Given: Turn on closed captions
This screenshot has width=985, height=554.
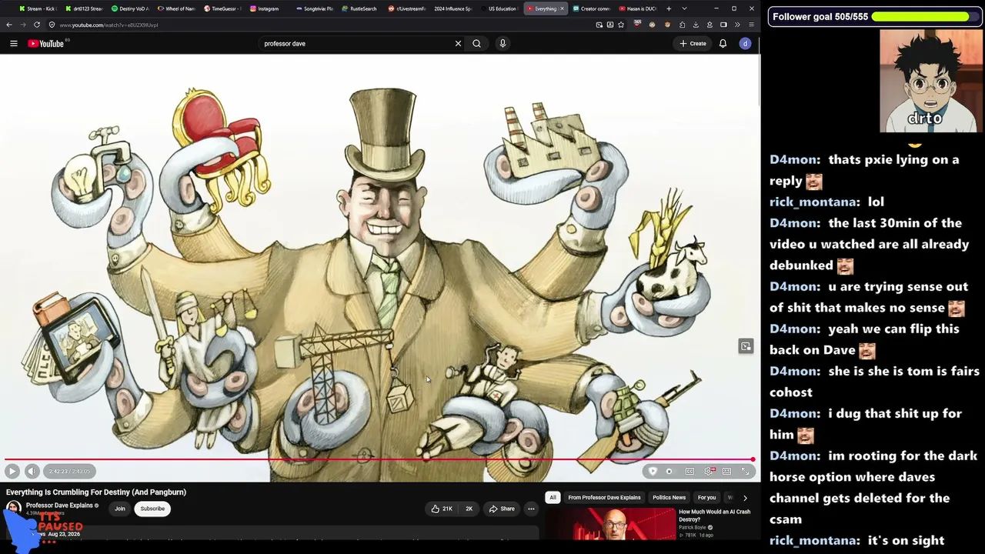Looking at the screenshot, I should [x=689, y=471].
